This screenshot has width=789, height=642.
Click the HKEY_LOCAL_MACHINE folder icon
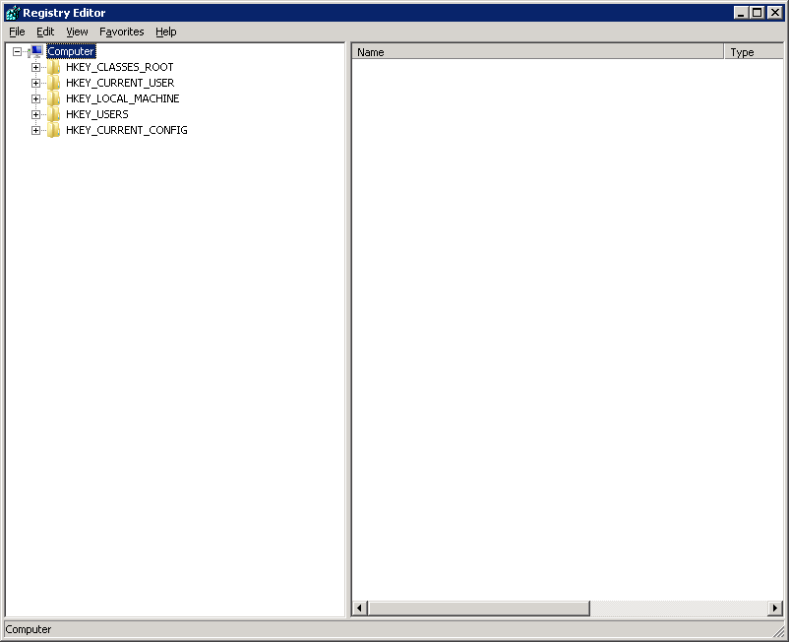[54, 98]
